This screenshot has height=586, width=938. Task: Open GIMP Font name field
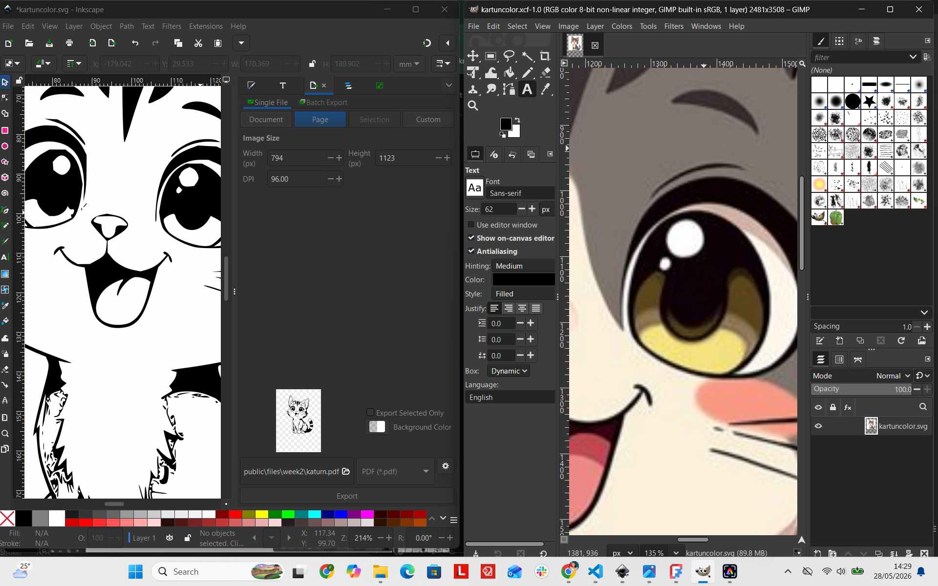(520, 193)
